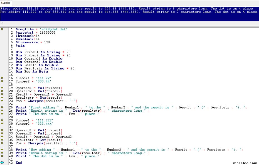Click the Dim Pos As Byte line
The image size is (259, 165).
pos(32,72)
